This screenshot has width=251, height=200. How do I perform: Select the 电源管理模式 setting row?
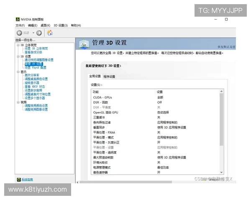pos(155,167)
